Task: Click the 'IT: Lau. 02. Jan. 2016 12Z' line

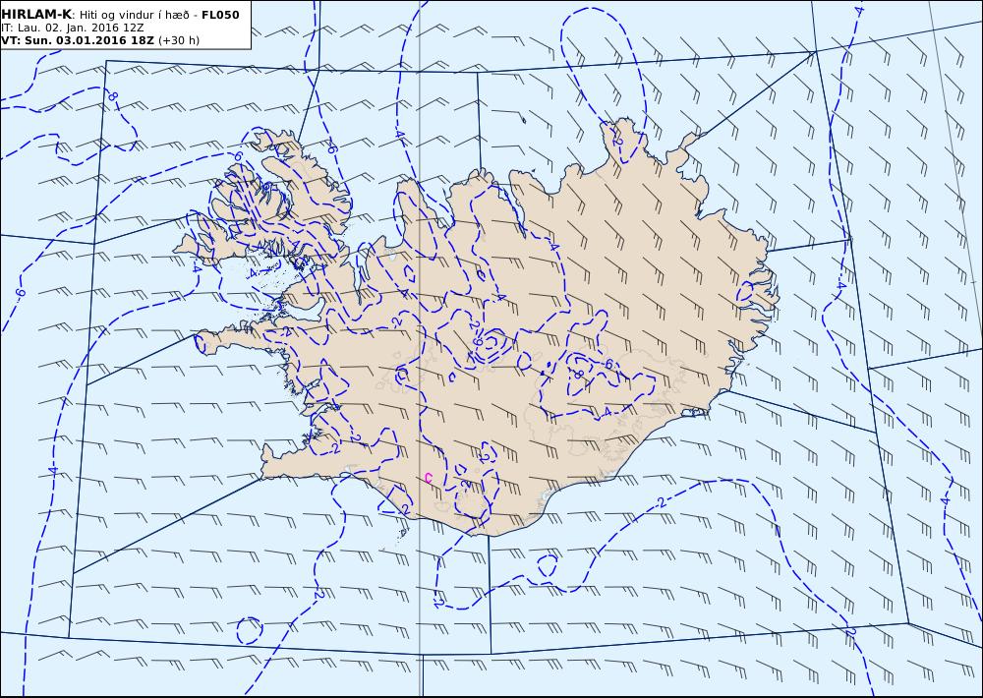Action: point(73,28)
